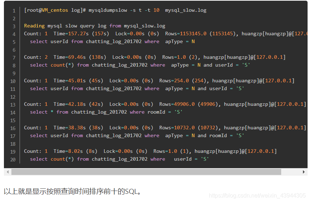This screenshot has height=202, width=309.
Task: Click the Time=38.38s value
Action: pyautogui.click(x=69, y=128)
